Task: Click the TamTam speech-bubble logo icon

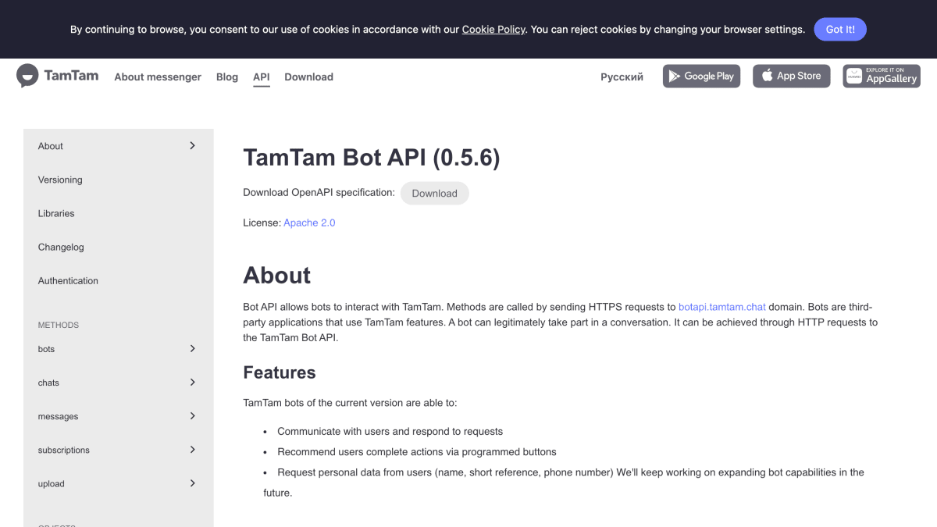Action: click(27, 76)
